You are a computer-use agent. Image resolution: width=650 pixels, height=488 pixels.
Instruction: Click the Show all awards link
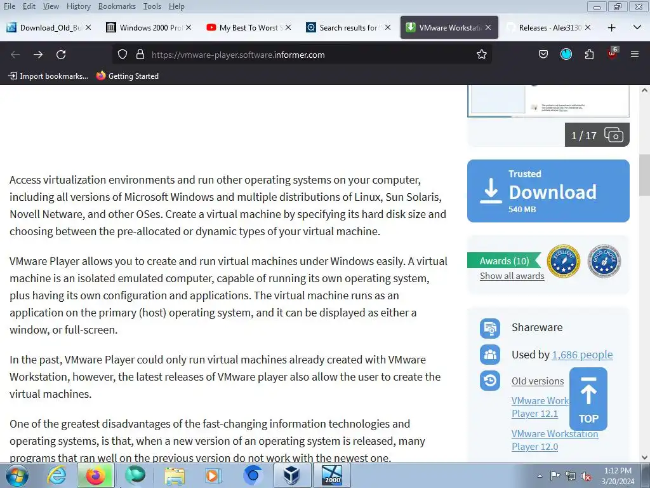512,276
